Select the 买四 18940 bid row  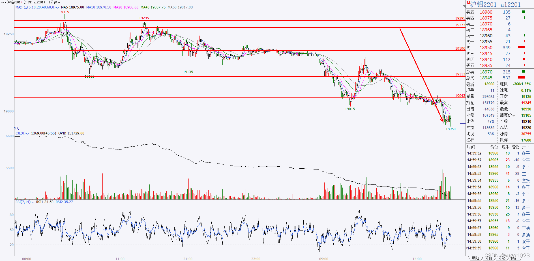point(500,59)
